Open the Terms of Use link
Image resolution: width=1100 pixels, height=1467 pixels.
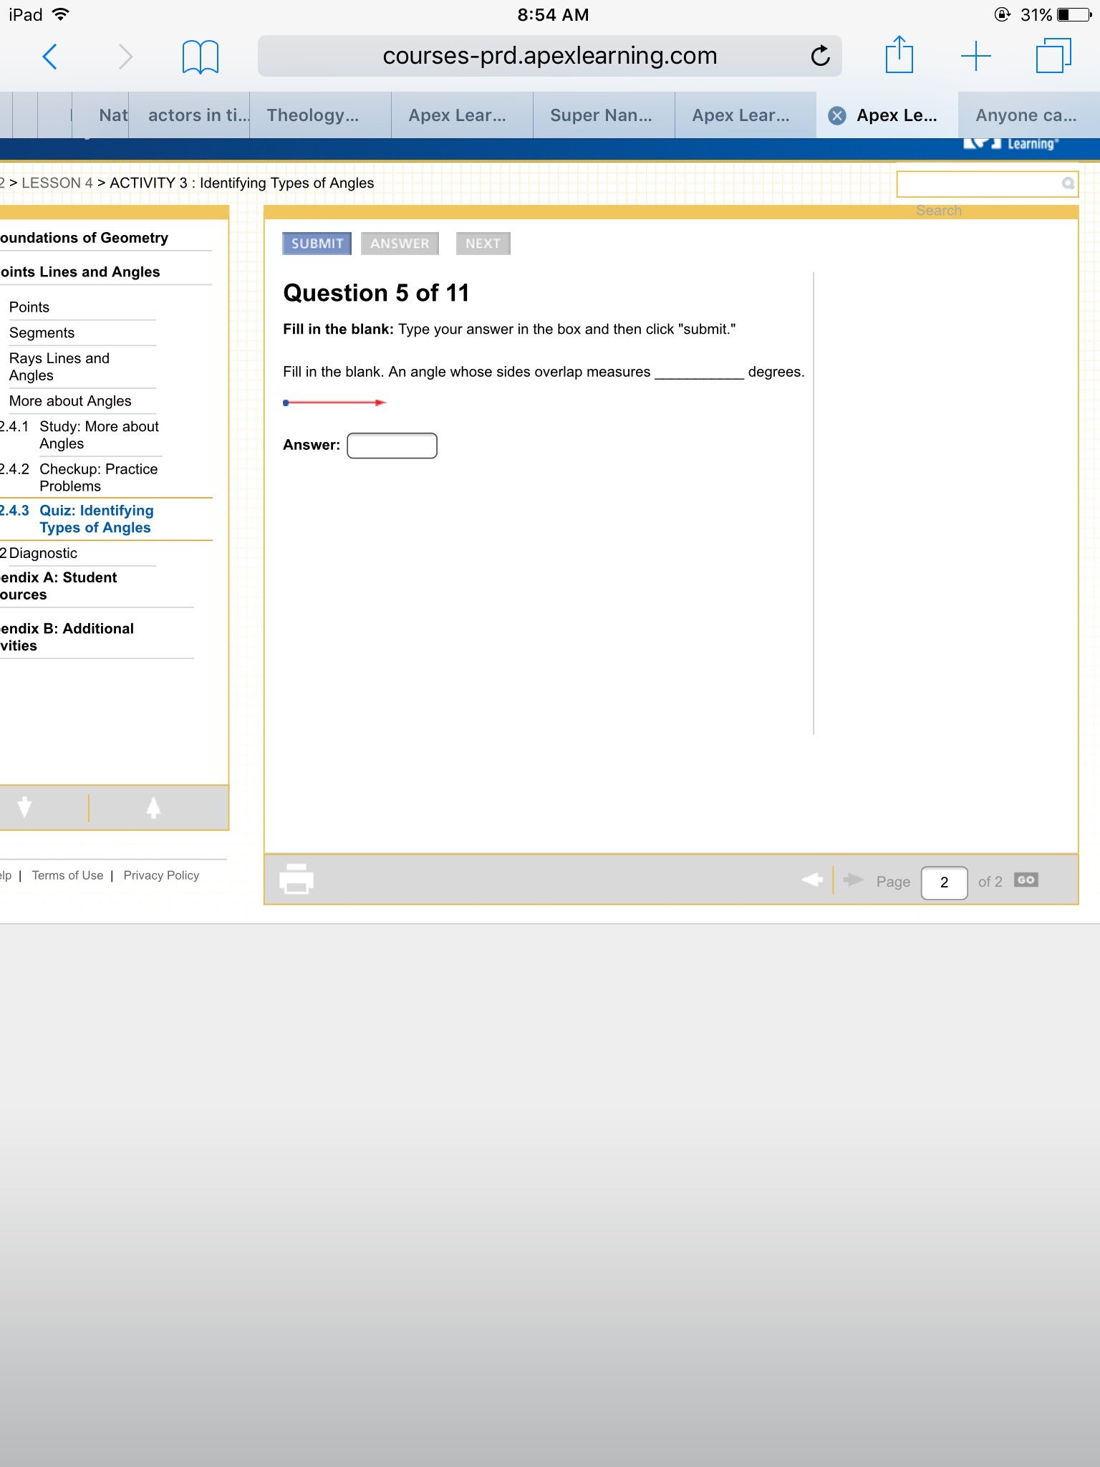(x=67, y=875)
